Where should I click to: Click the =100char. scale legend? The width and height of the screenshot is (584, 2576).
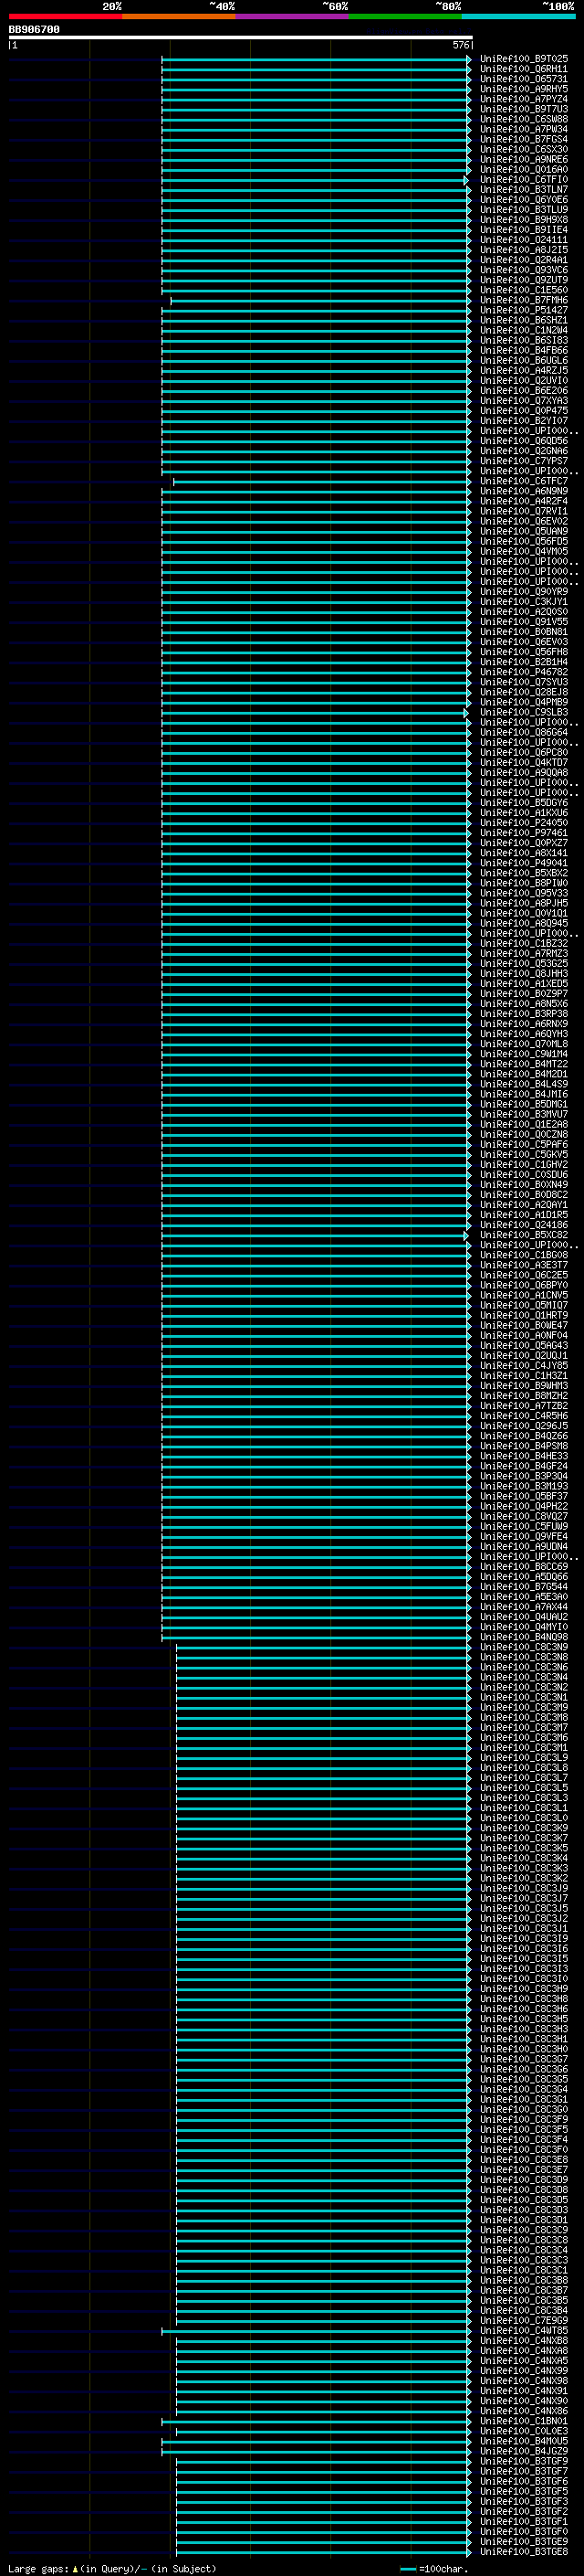point(433,2568)
